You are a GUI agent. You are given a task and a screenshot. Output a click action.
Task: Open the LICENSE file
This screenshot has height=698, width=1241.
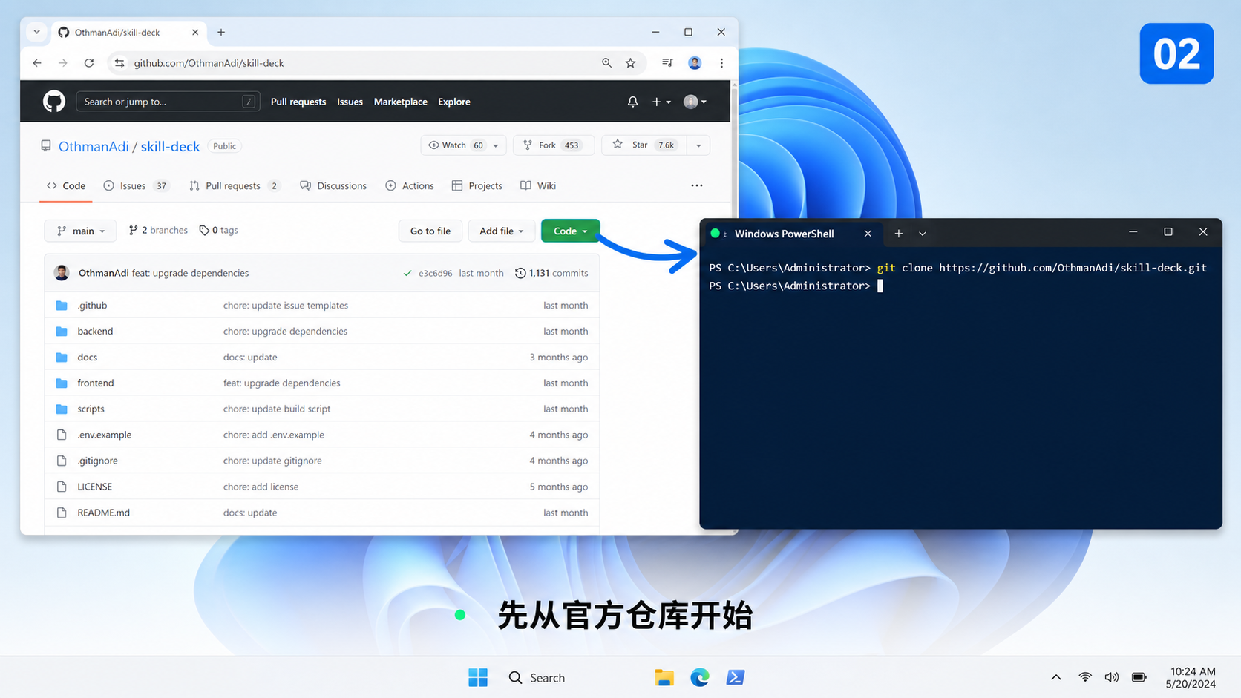[x=94, y=487]
